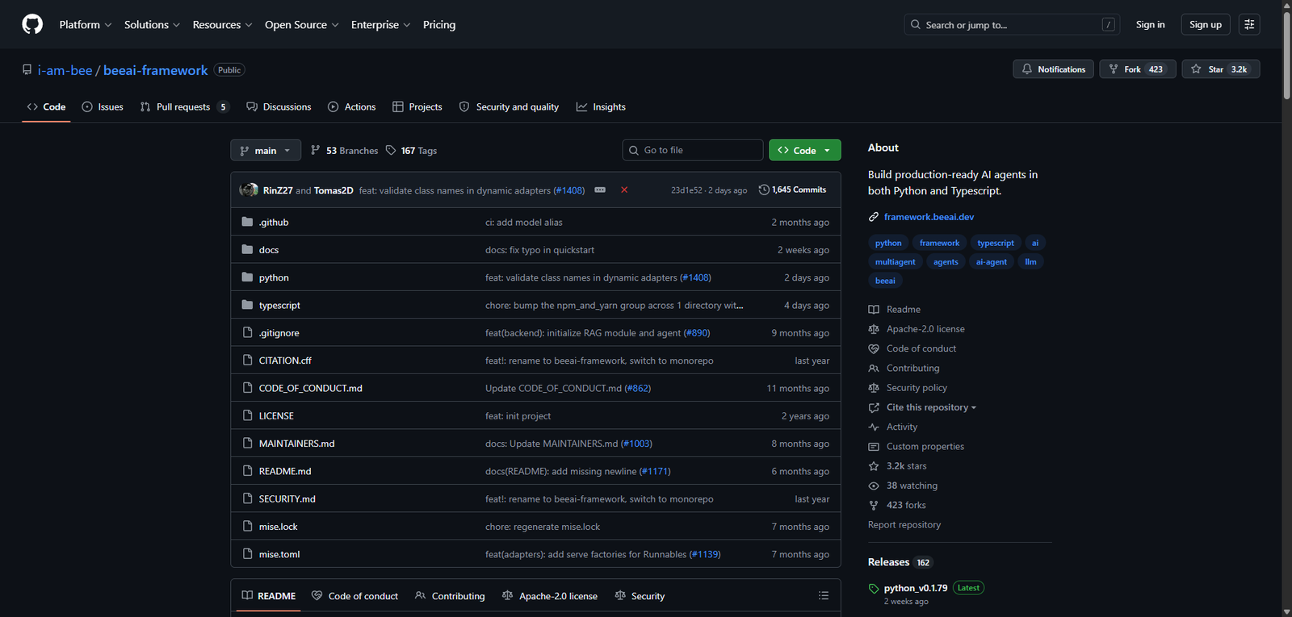Click the tags icon next to 167 Tags

[x=391, y=151]
